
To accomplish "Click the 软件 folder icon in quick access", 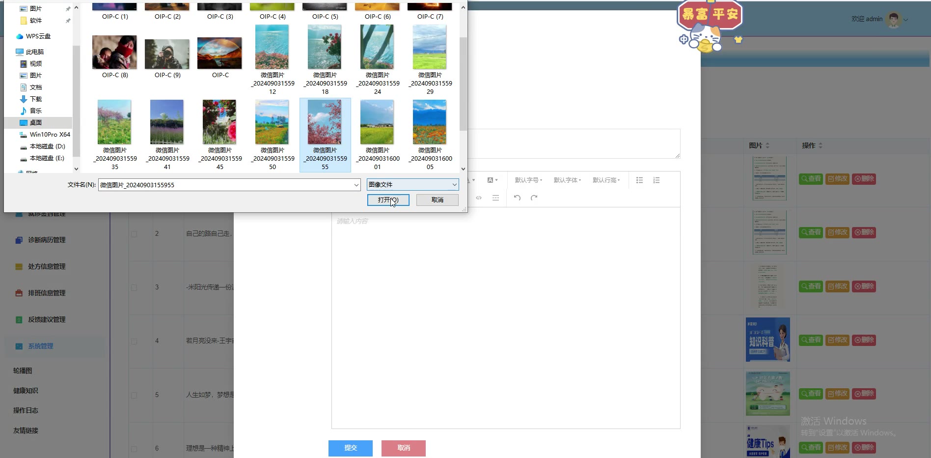I will point(23,21).
